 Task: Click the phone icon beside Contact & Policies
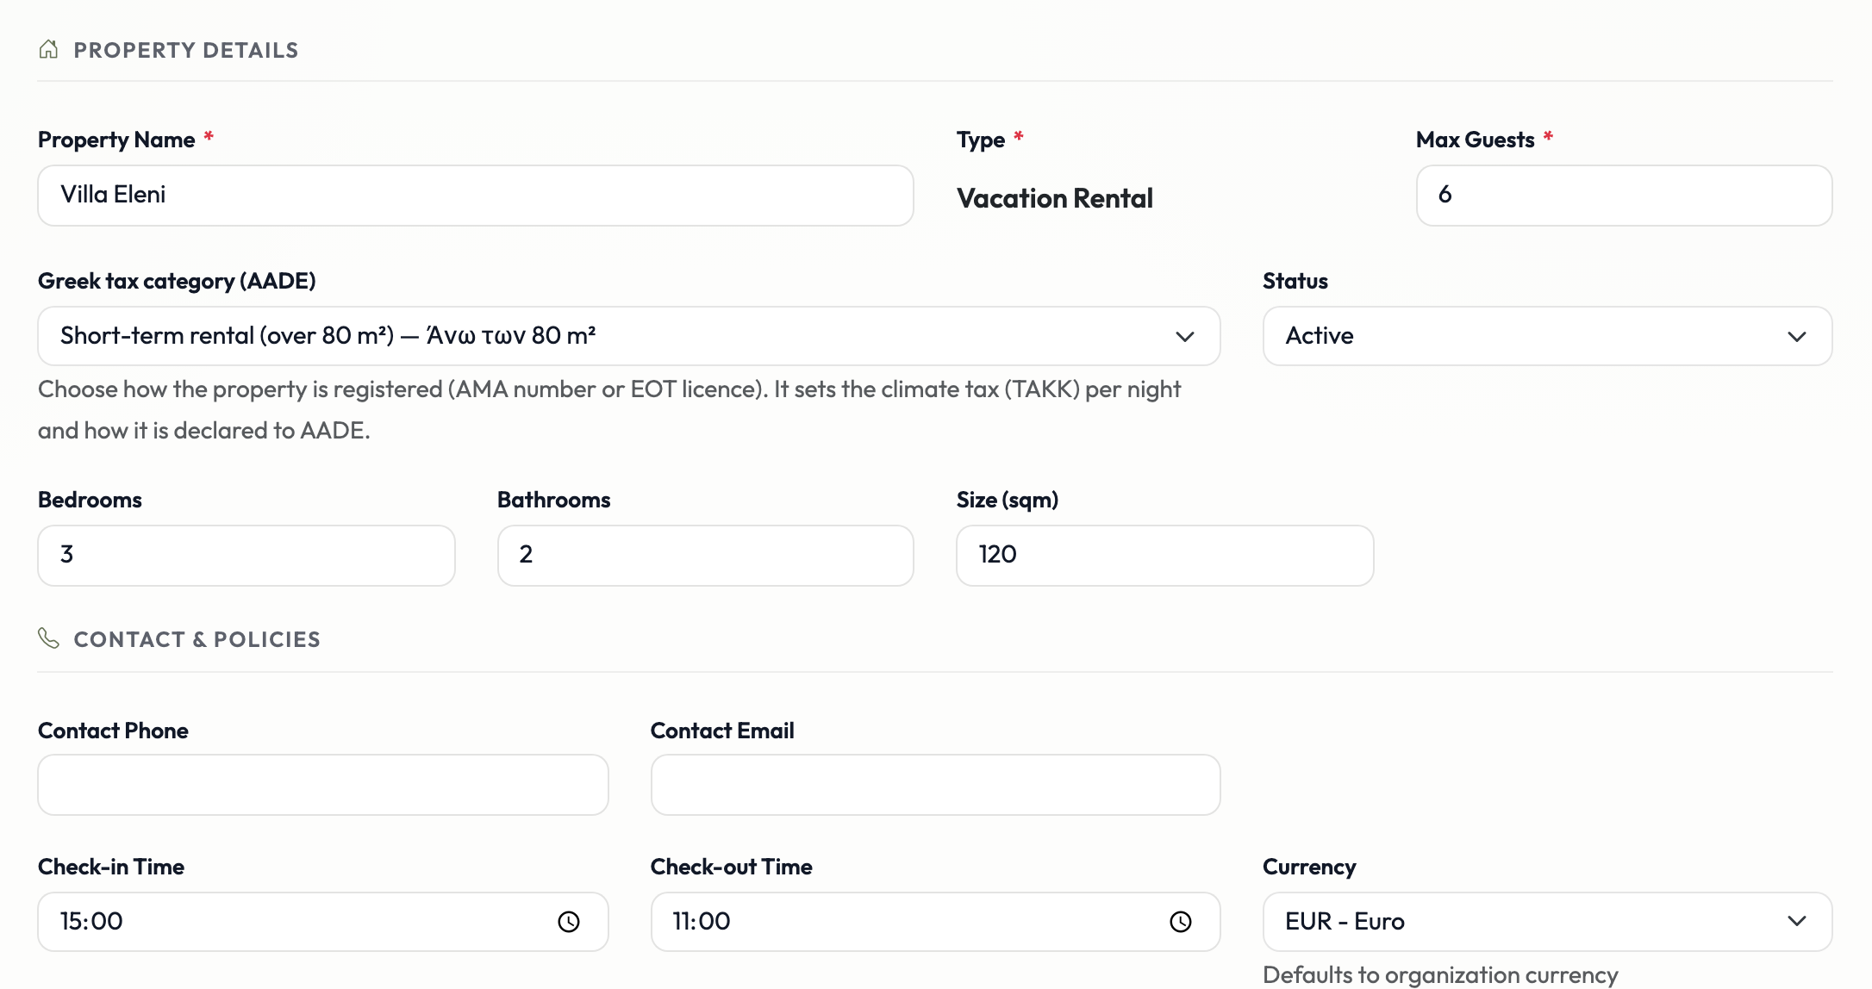point(48,638)
